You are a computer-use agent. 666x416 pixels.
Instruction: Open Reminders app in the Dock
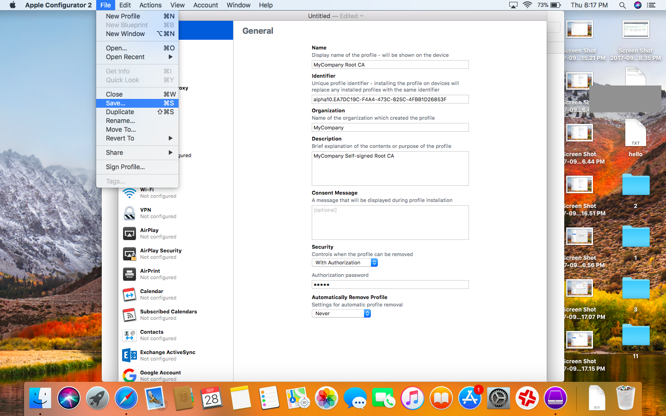coord(269,398)
